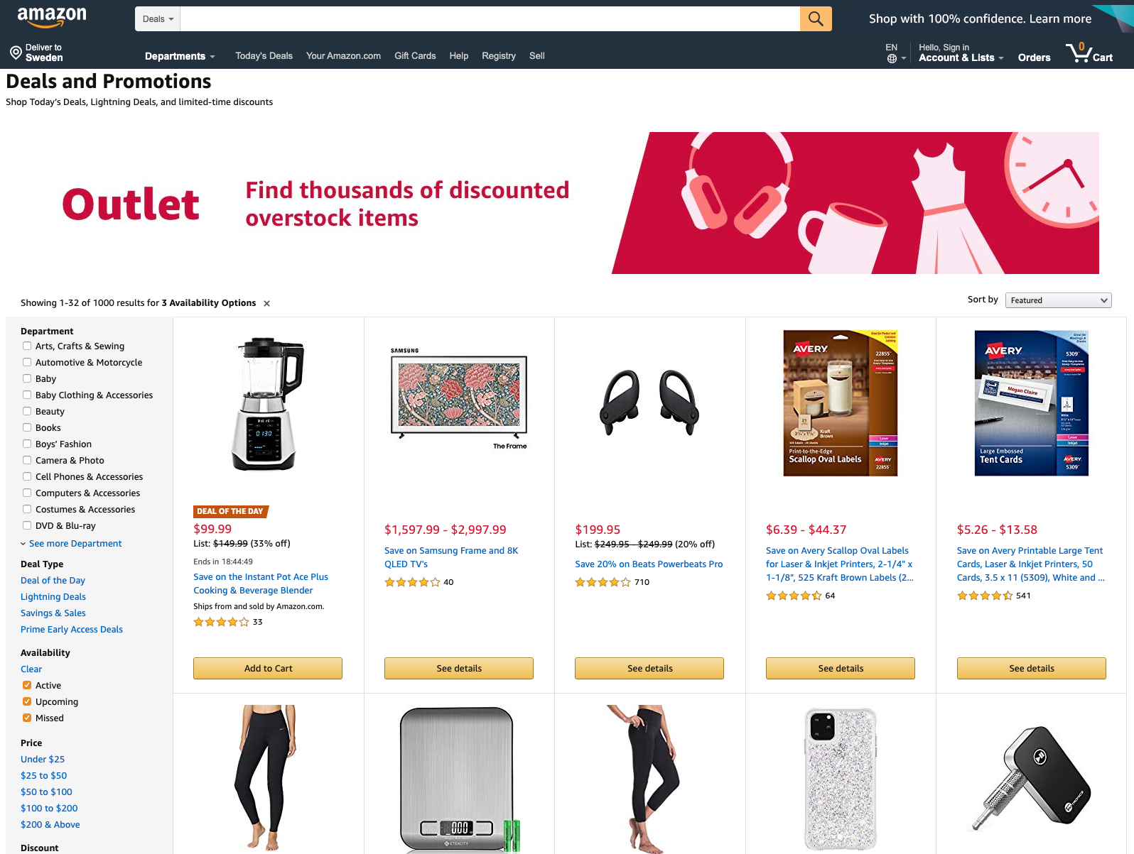Remove the 3 Availability Options filter

coord(267,303)
